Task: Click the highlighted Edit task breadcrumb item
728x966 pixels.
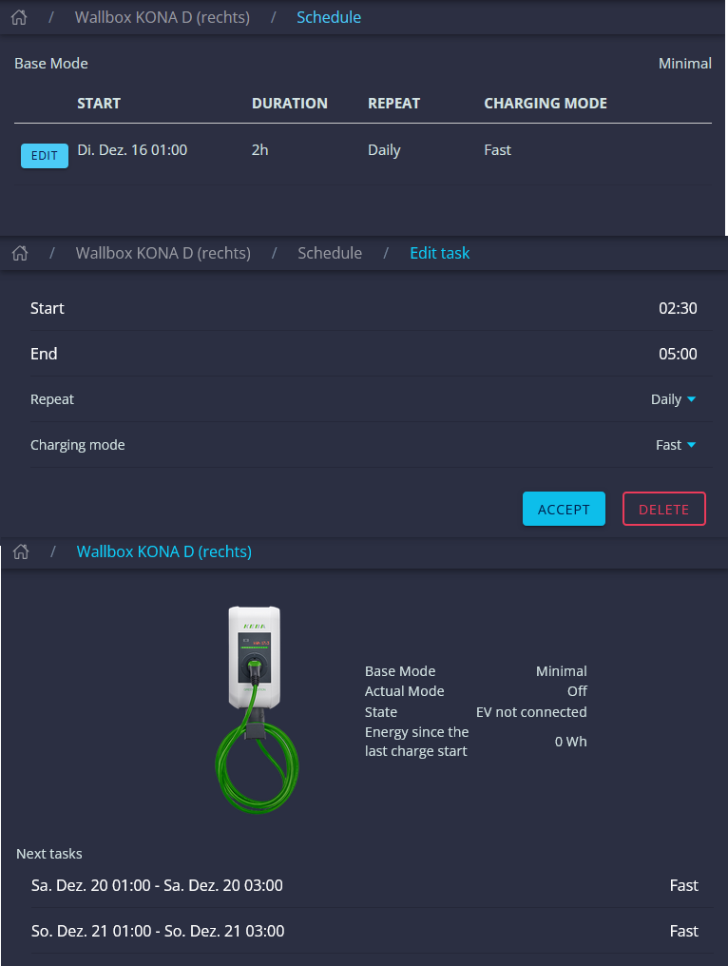Action: [439, 253]
